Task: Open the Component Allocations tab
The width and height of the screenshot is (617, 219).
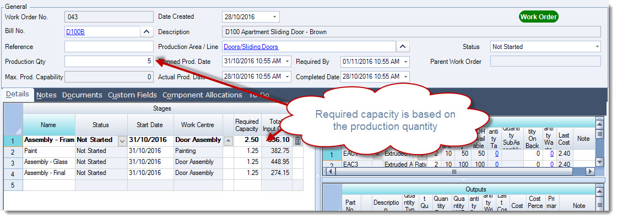Action: click(202, 95)
